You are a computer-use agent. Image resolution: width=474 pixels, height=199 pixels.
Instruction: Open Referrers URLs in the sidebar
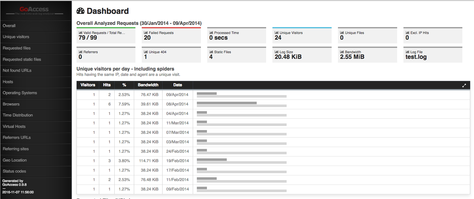[36, 138]
